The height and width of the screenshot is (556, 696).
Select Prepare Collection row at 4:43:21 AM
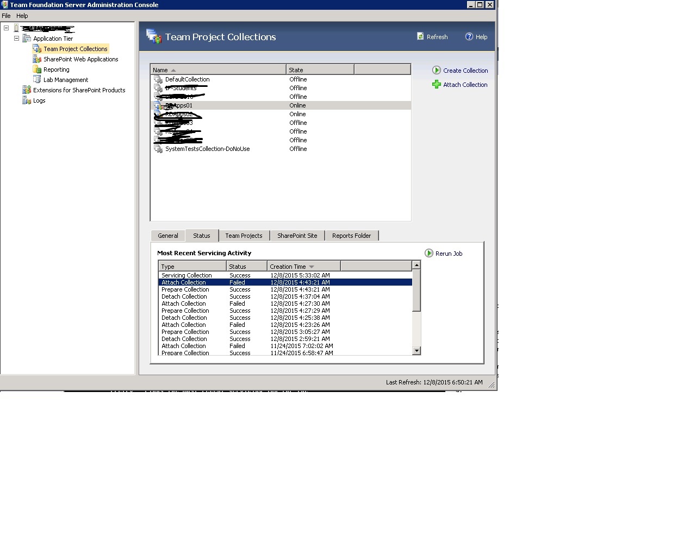tap(285, 289)
